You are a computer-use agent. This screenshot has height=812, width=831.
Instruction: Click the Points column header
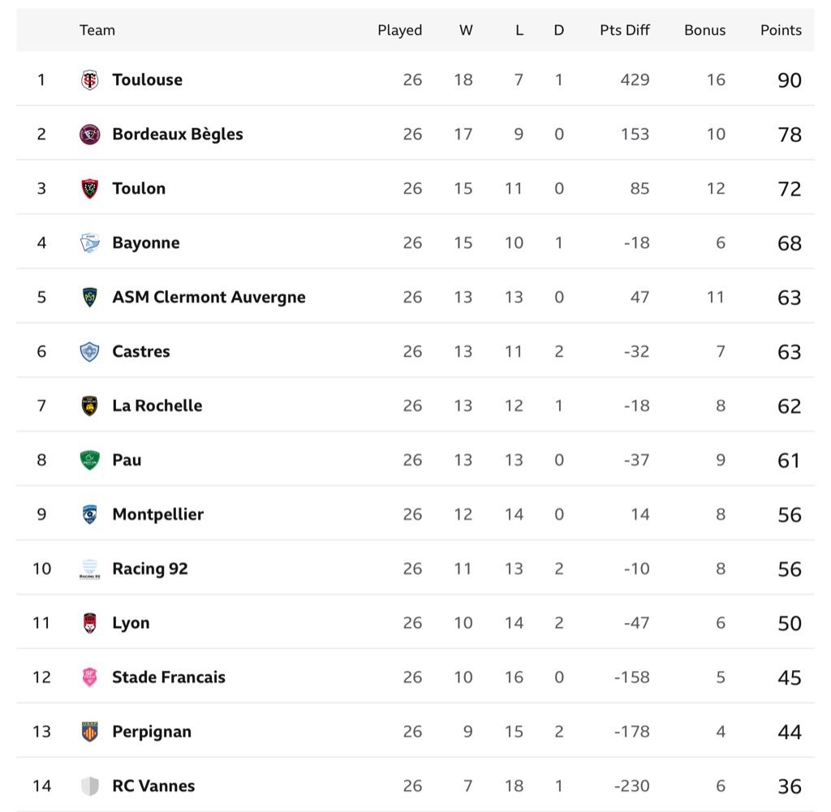click(x=781, y=30)
